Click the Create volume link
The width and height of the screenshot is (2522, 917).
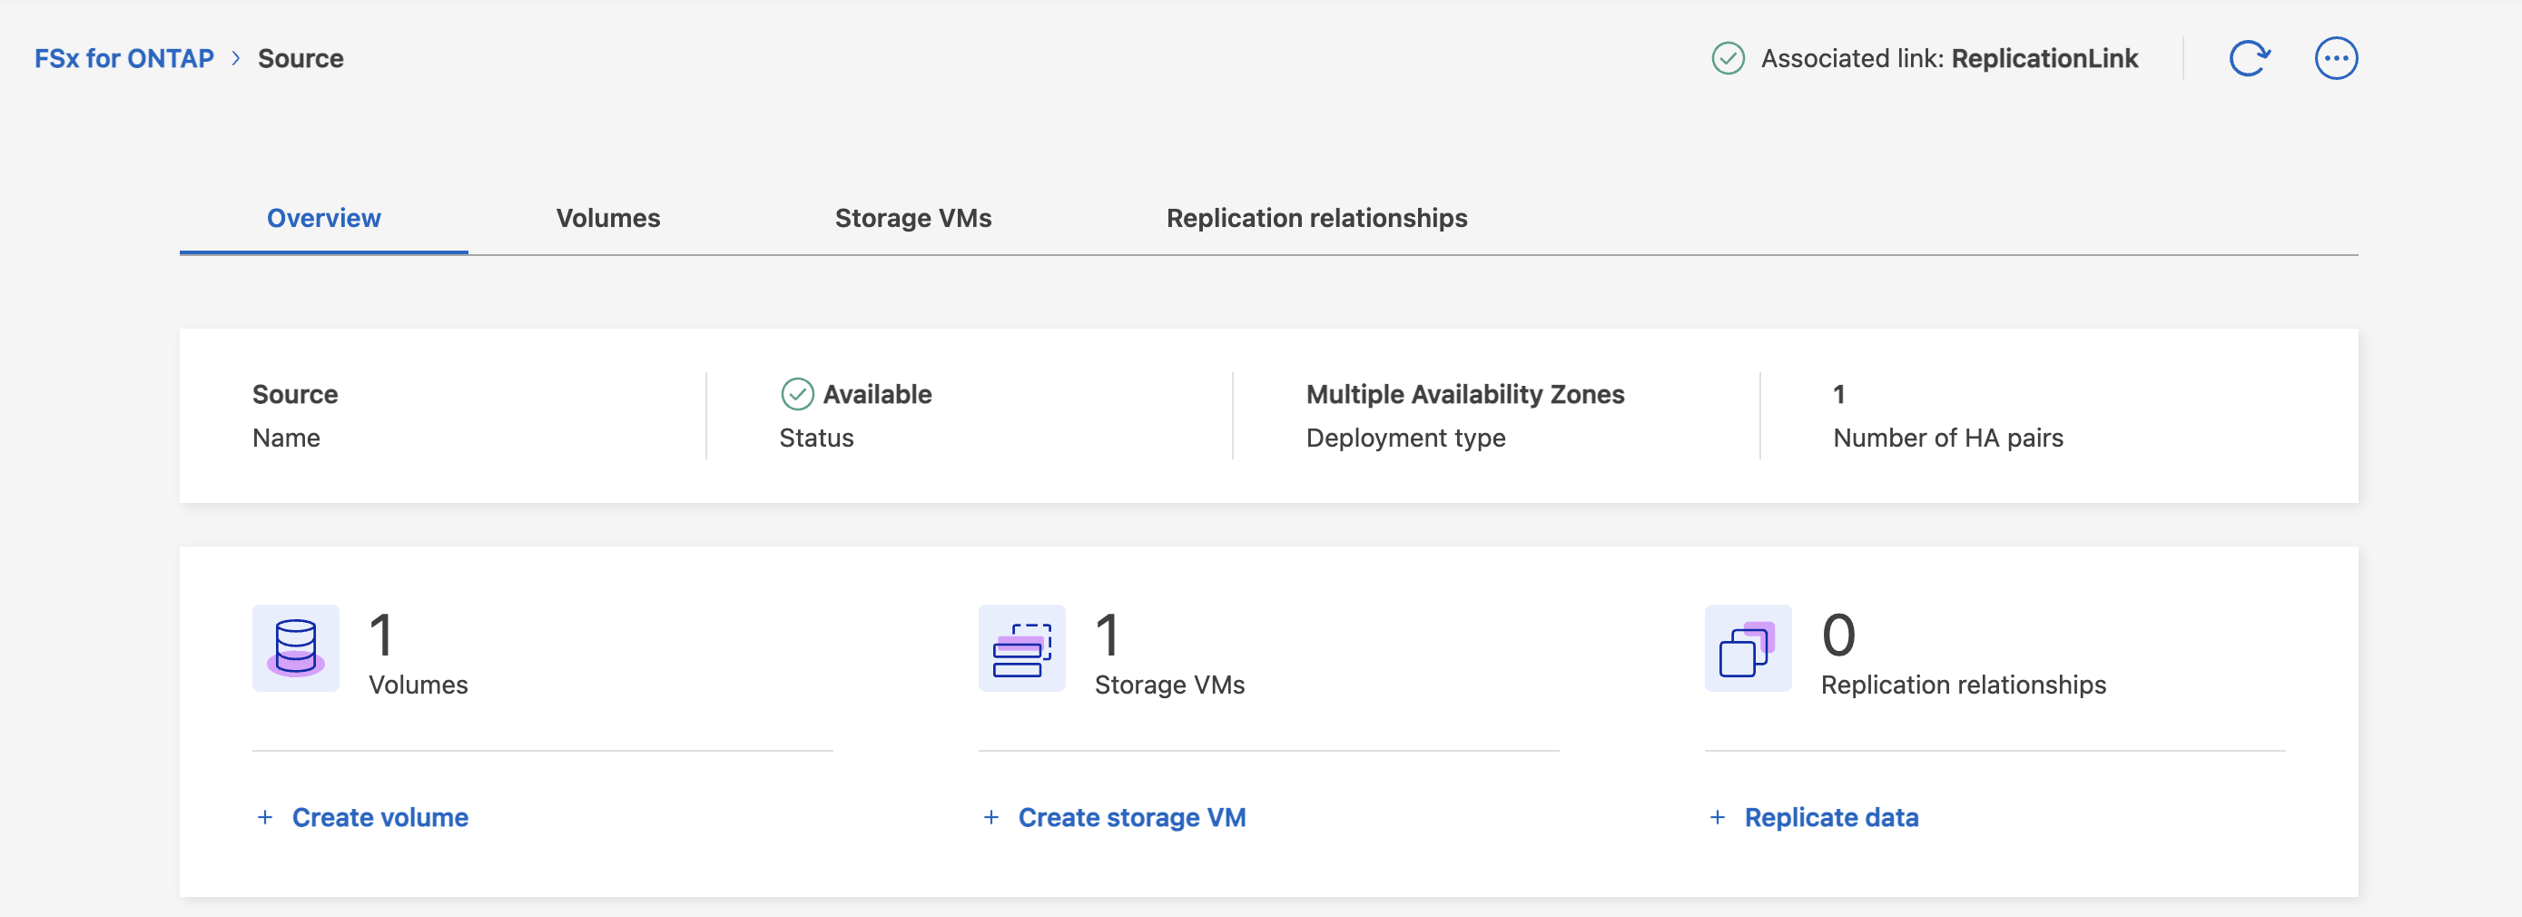click(x=381, y=817)
